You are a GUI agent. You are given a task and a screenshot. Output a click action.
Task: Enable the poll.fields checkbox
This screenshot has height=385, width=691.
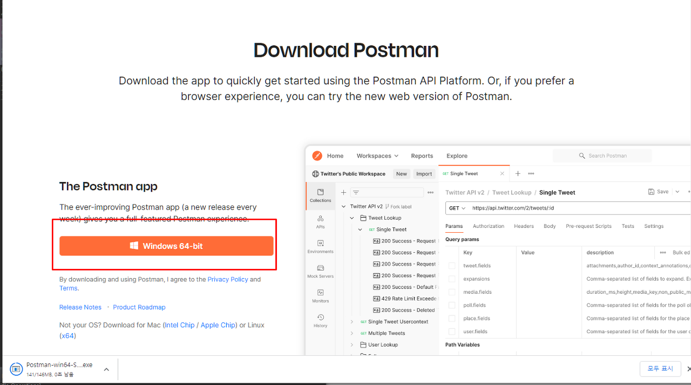click(452, 306)
